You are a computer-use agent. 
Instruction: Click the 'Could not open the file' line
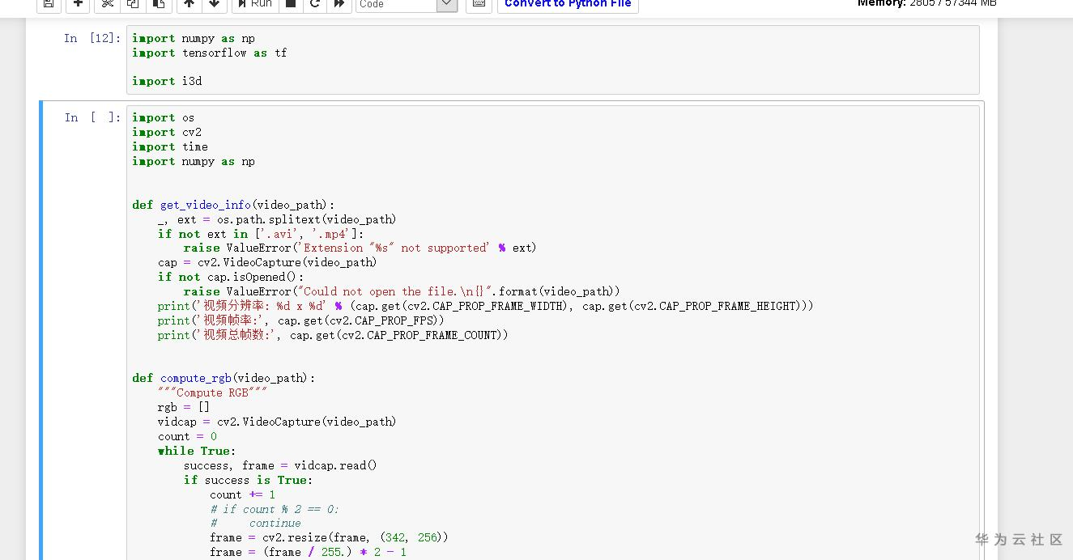pyautogui.click(x=402, y=291)
